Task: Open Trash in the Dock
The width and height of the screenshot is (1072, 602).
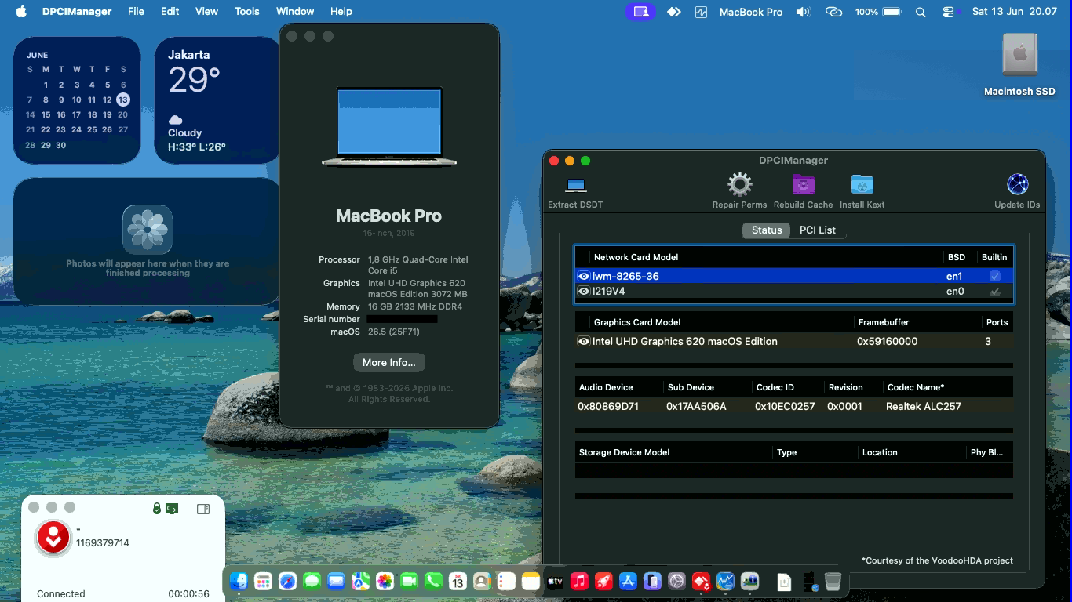Action: (x=833, y=582)
